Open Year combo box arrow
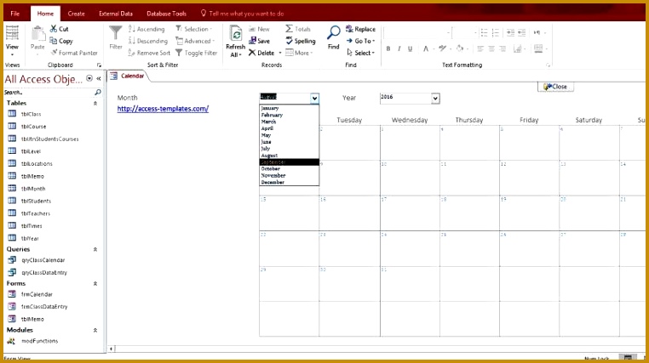The image size is (649, 363). tap(435, 99)
